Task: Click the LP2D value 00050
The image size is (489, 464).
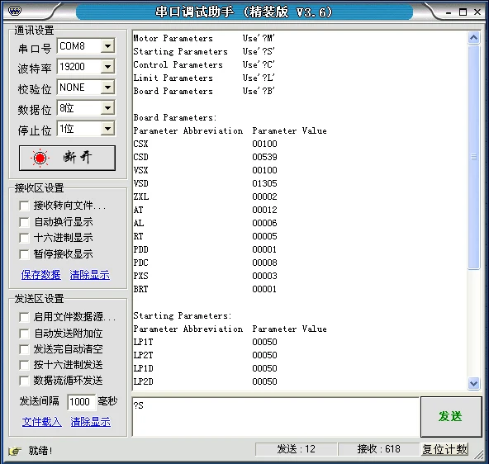Action: [264, 381]
